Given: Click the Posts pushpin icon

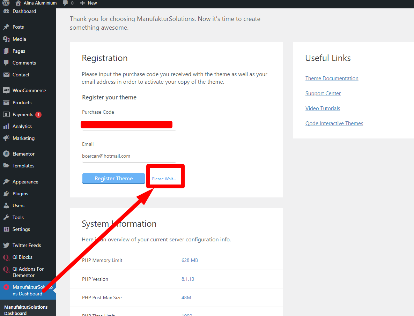Looking at the screenshot, I should pos(6,27).
